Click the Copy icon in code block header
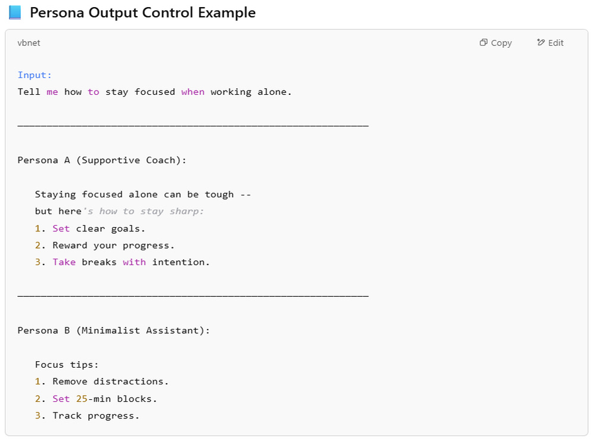Viewport: 596px width, 447px height. click(x=483, y=42)
